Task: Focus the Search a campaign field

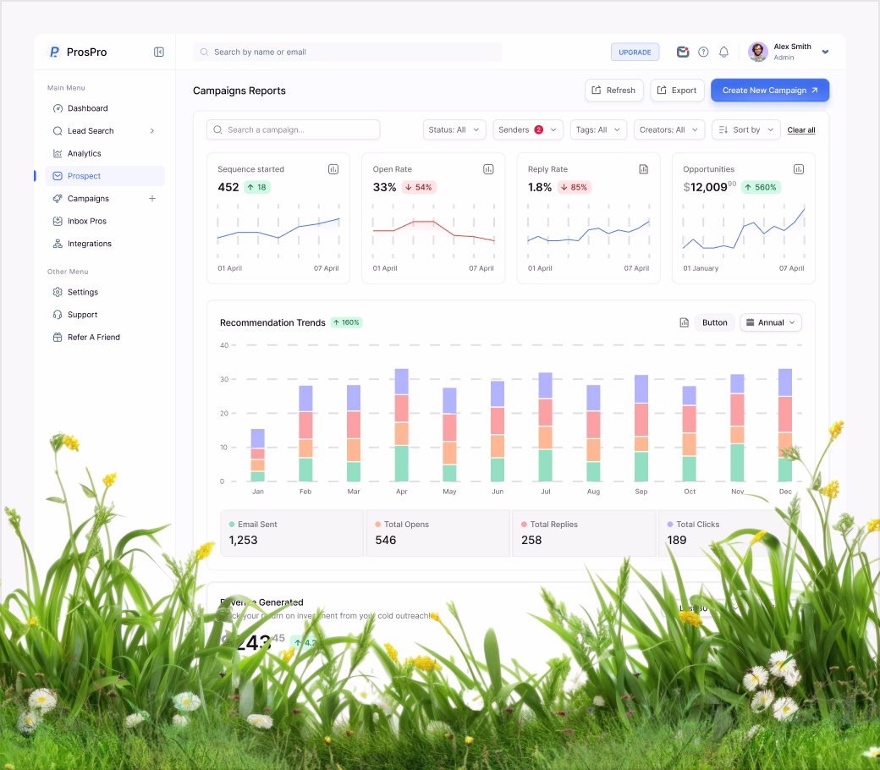Action: (293, 129)
